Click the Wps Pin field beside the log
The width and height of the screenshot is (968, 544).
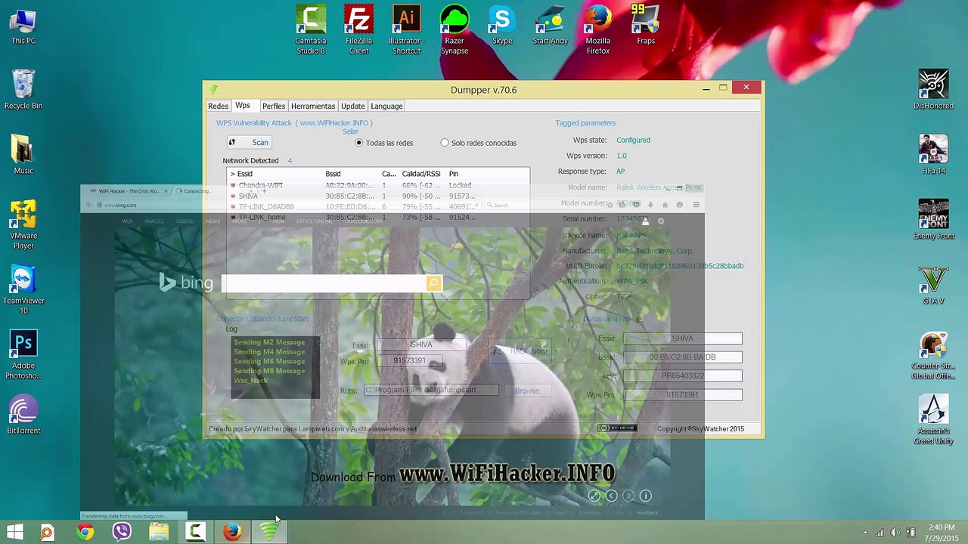click(409, 361)
